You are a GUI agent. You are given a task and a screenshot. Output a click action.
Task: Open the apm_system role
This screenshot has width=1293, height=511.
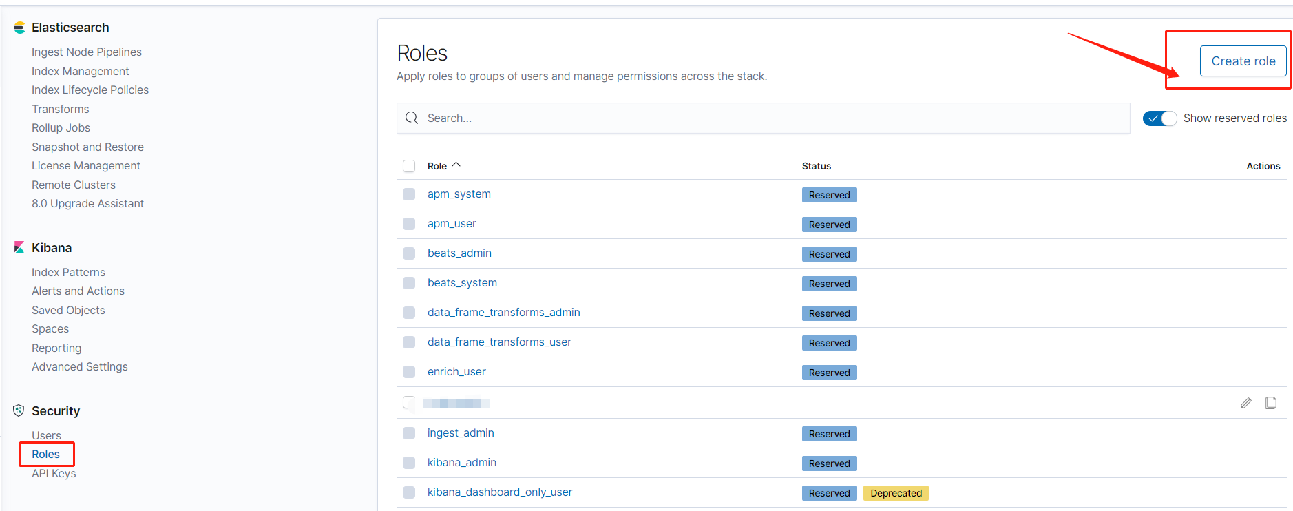(x=459, y=194)
